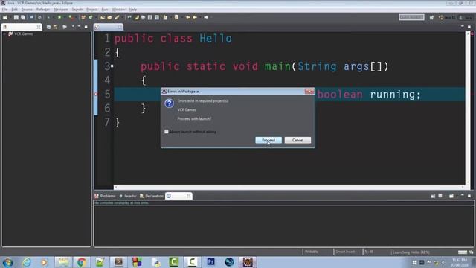Screen dimensions: 476x268
Task: Click the Open Console icon in console toolbar
Action: (x=451, y=196)
